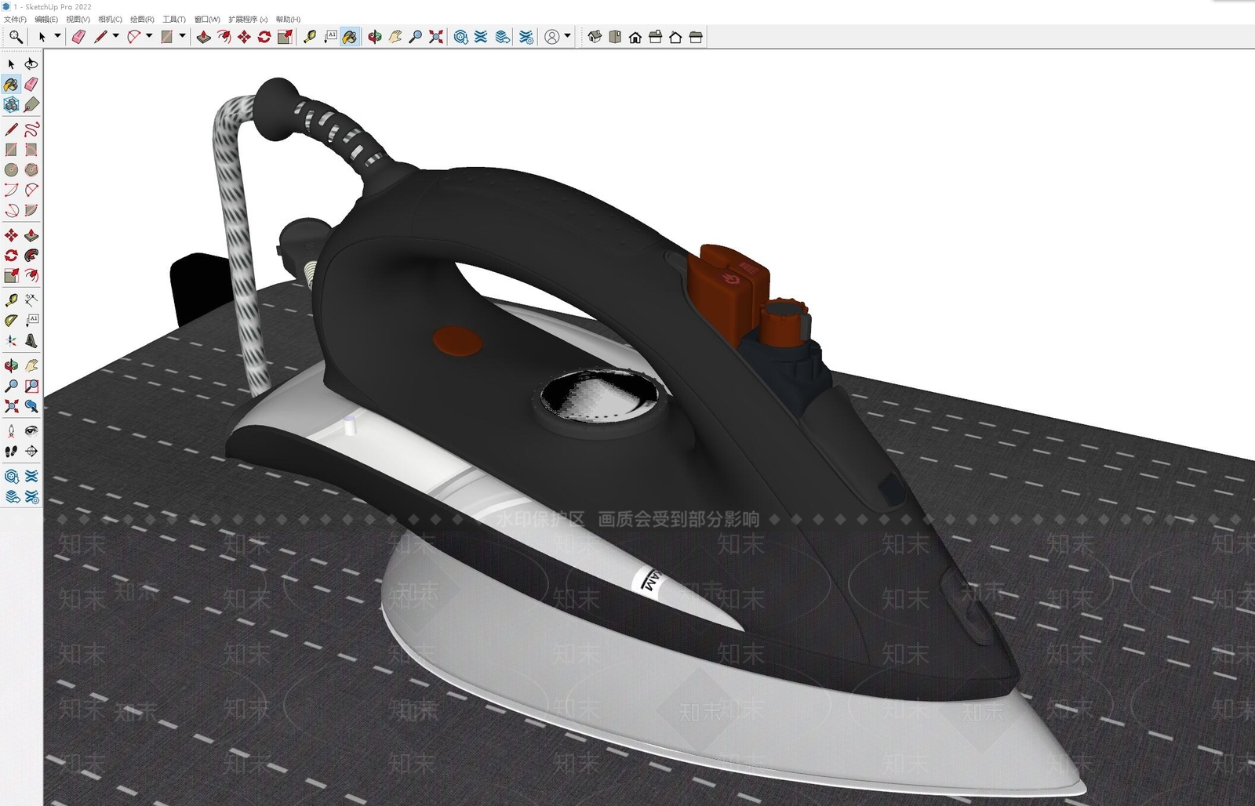Select the Lasso Select tool in left toolbar
The width and height of the screenshot is (1255, 806).
point(31,64)
